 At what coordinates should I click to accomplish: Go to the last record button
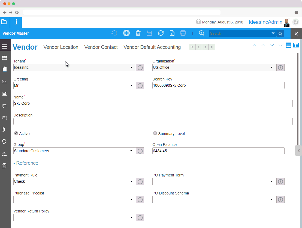(x=212, y=47)
